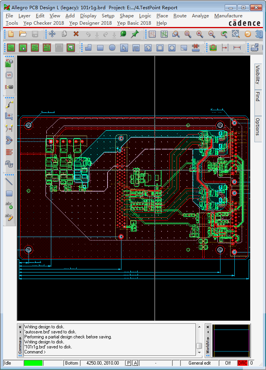266x370 pixels.
Task: Click the red DRC status indicator
Action: tap(242, 363)
